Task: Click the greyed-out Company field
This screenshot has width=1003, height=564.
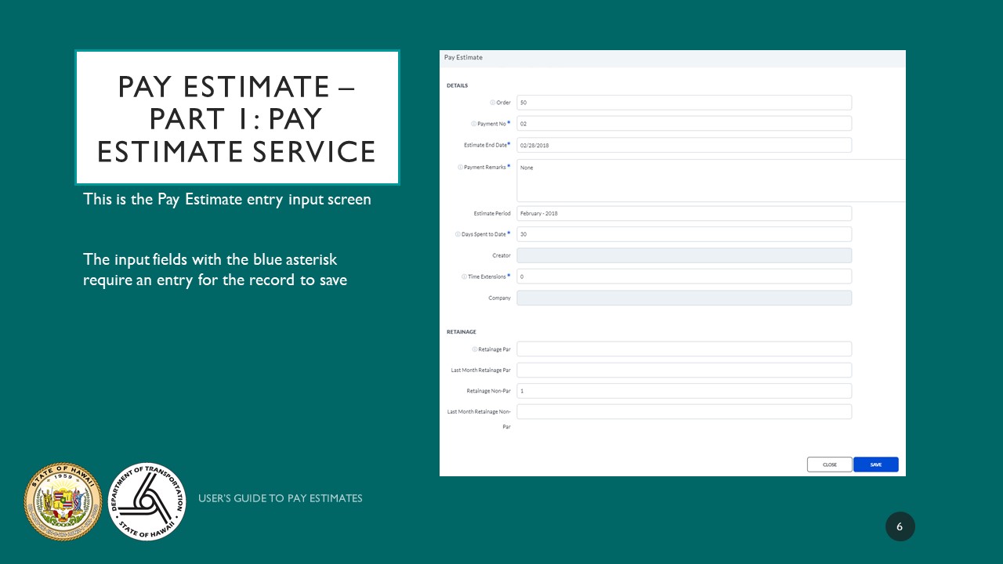Action: pos(684,298)
